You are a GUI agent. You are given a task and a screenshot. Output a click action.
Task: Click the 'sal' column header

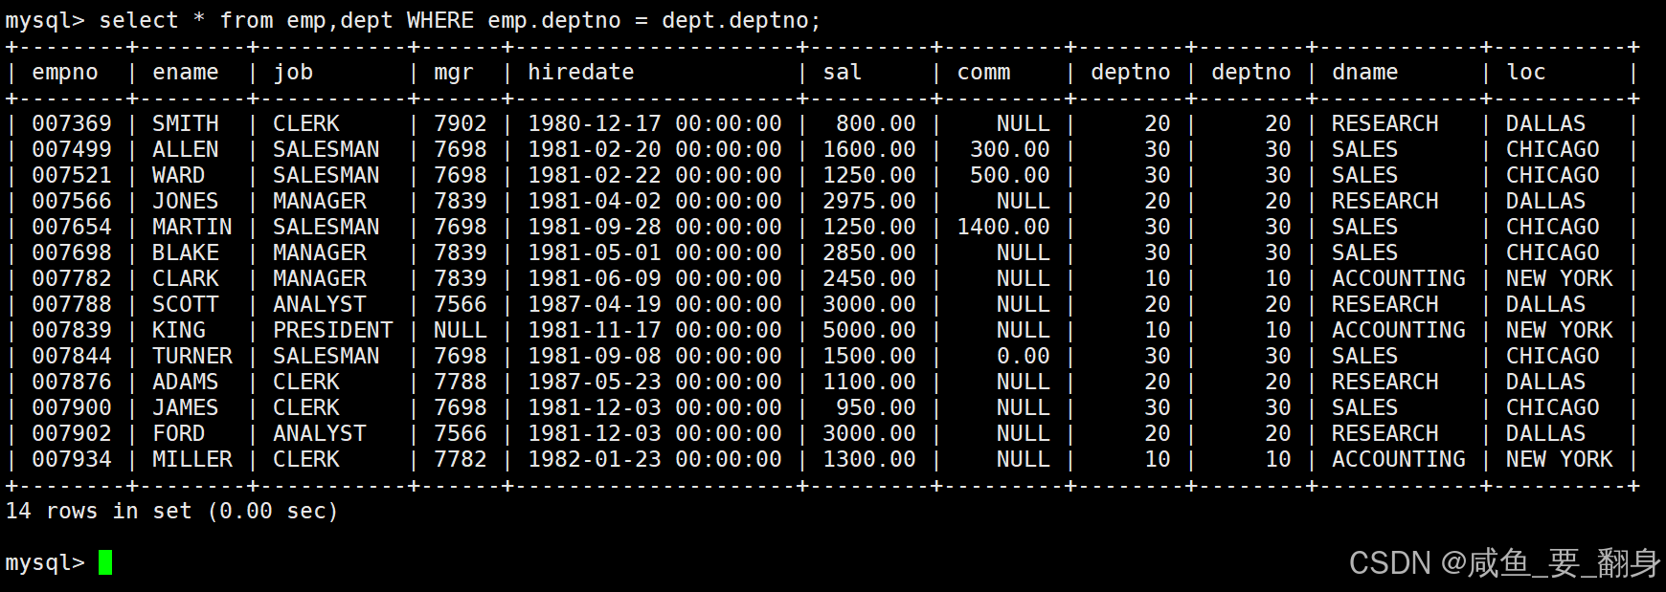843,73
